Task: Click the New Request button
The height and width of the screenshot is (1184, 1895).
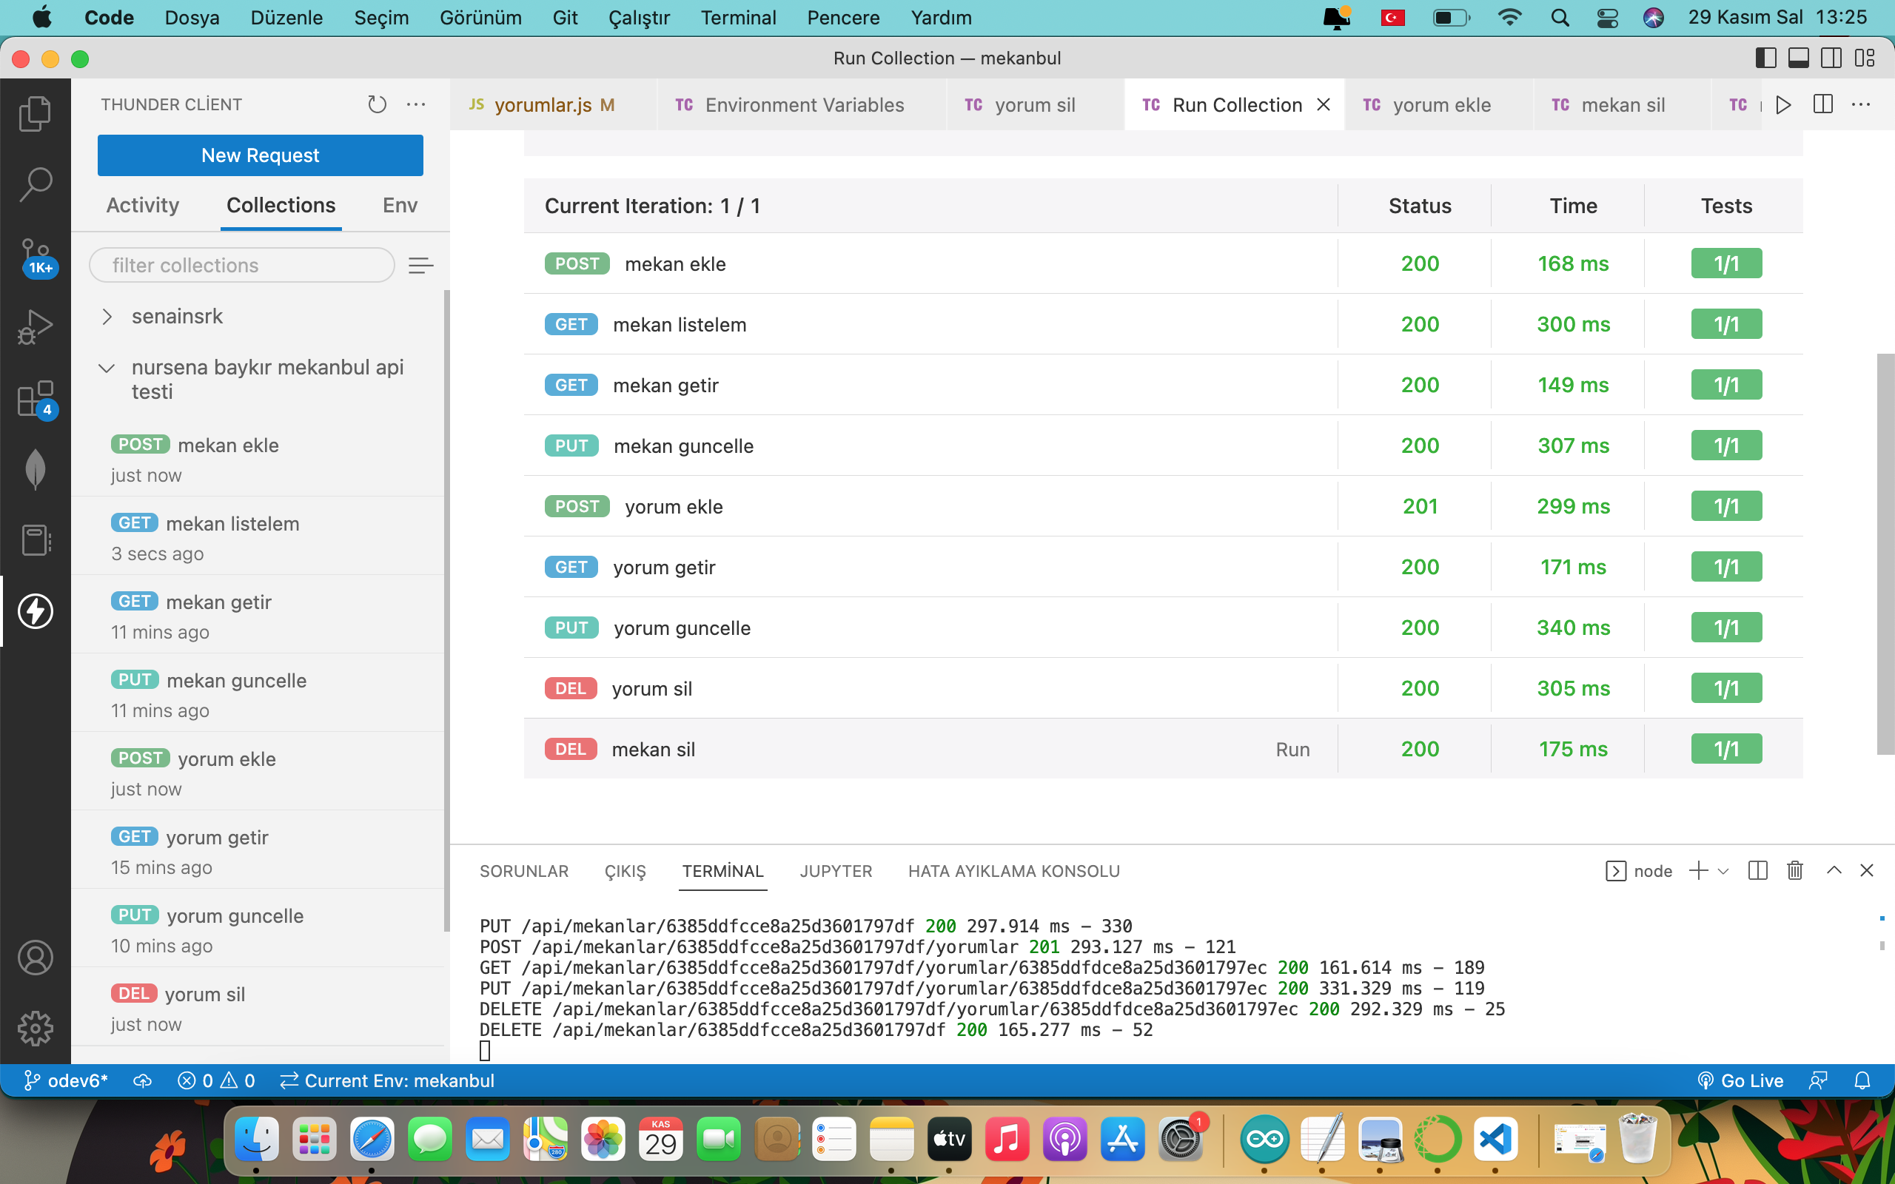Action: 260,155
